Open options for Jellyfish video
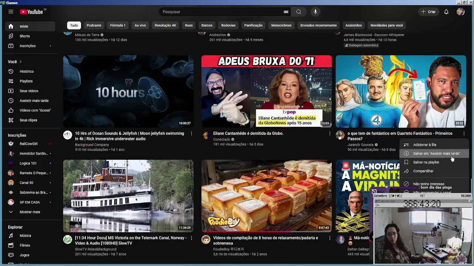Viewport: 474px width, 266px height. point(191,133)
